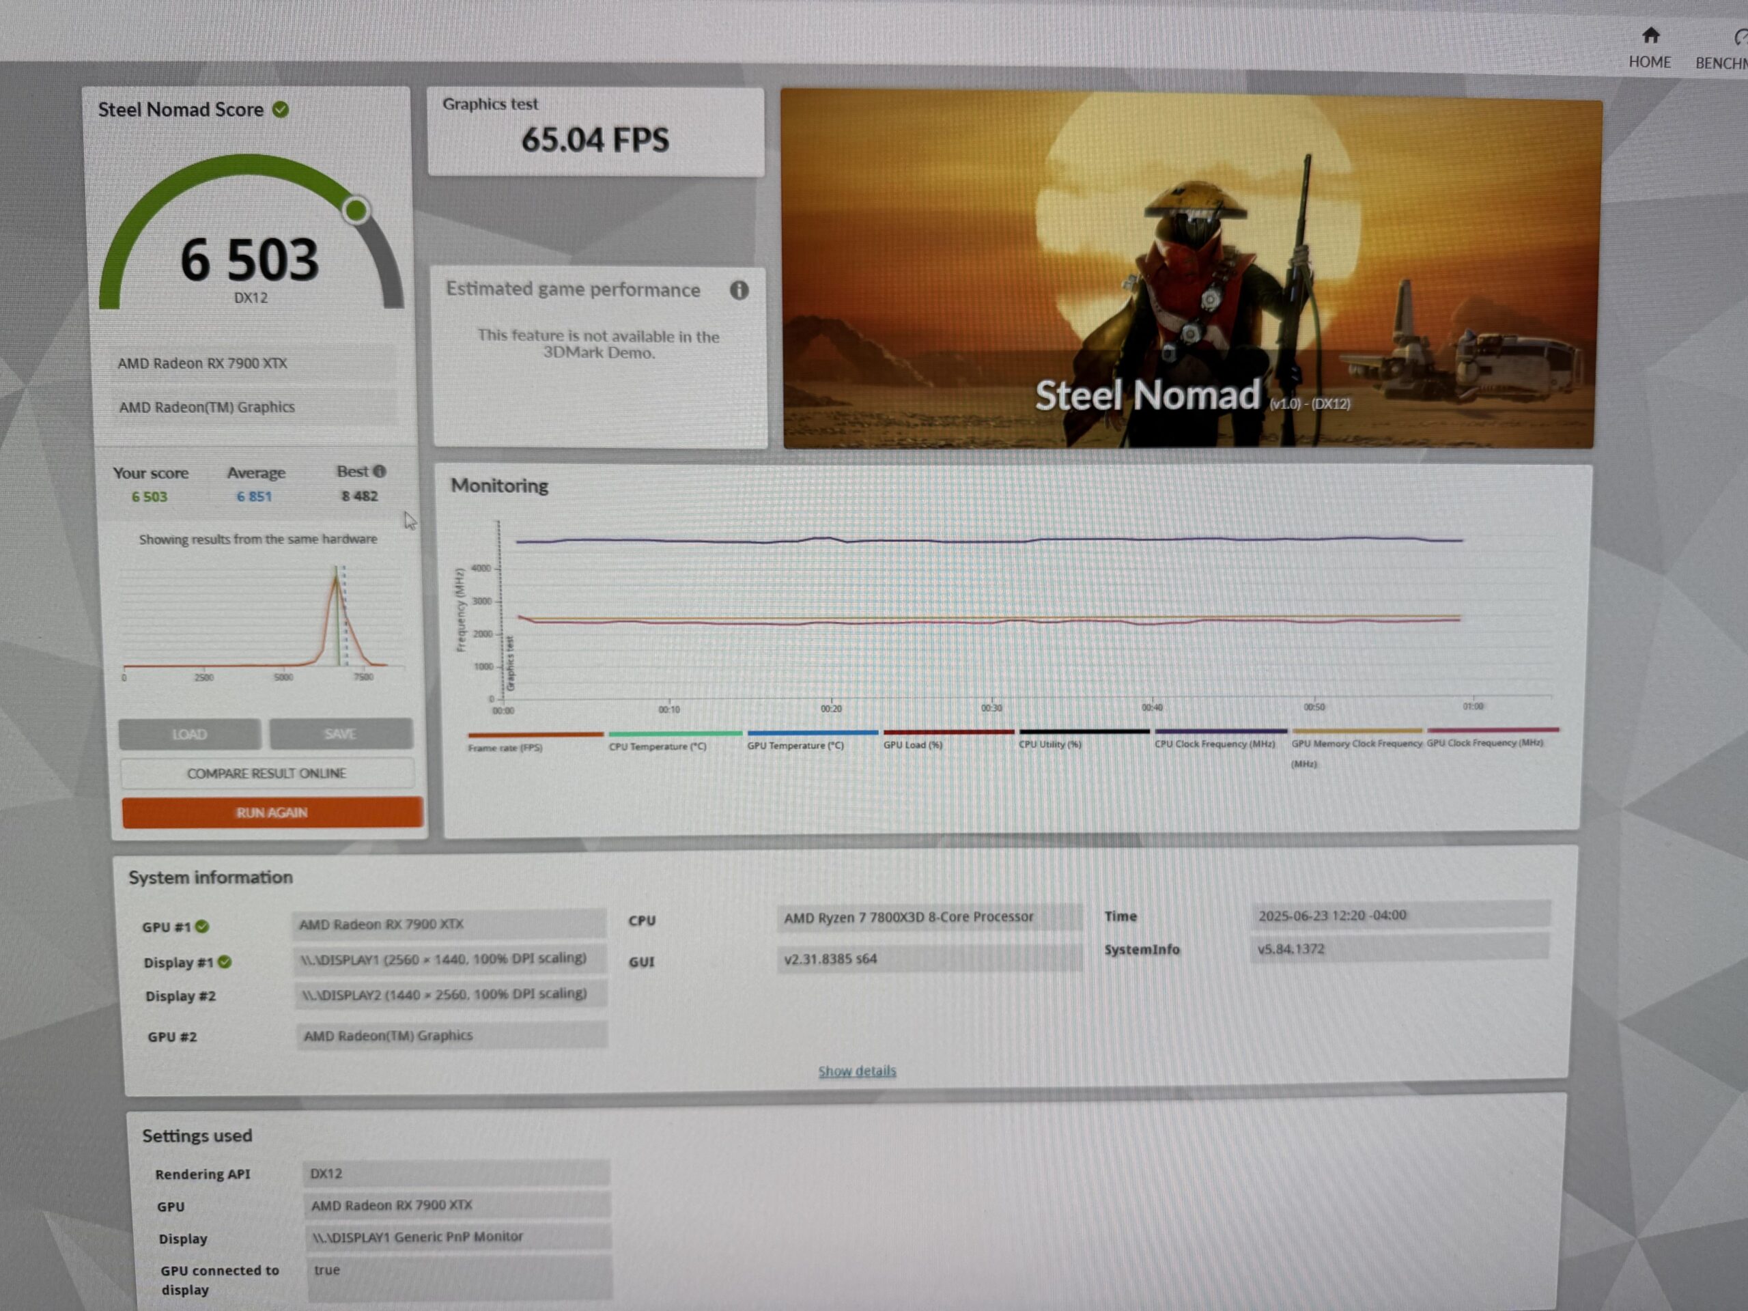
Task: Click the LOAD button
Action: (x=190, y=734)
